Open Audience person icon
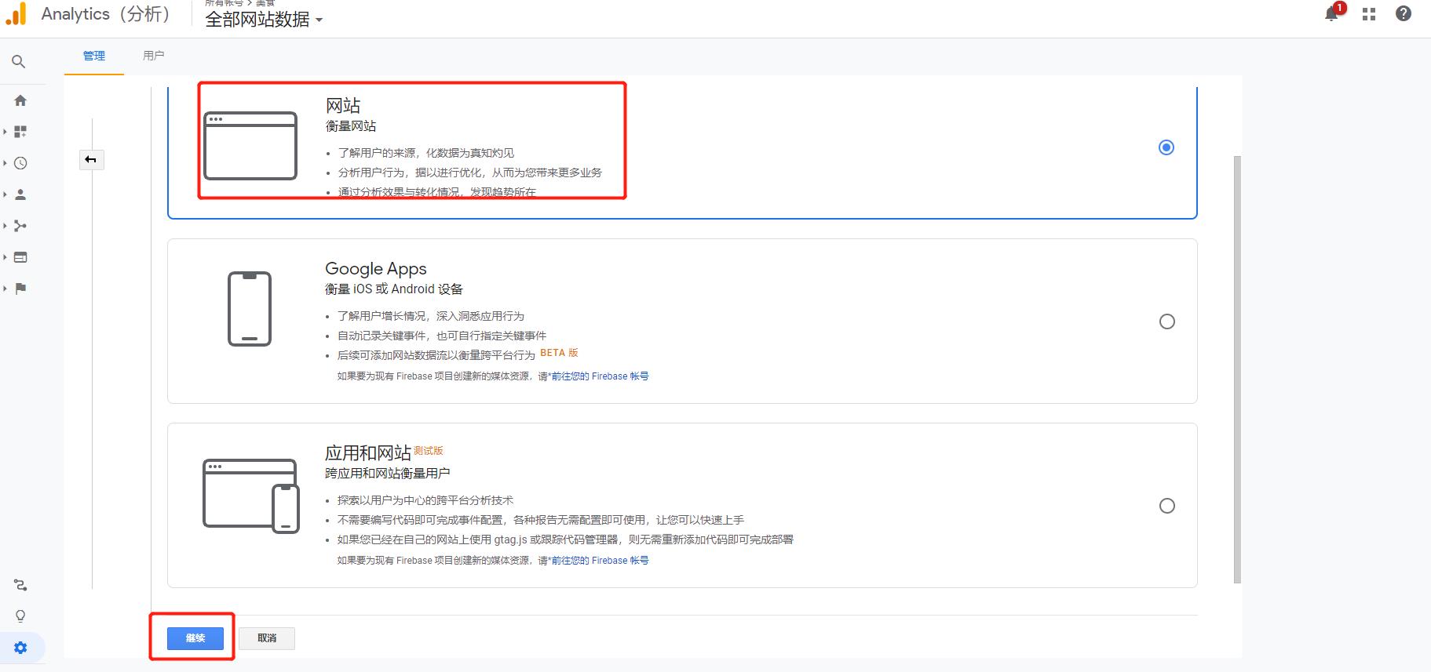 (x=20, y=194)
